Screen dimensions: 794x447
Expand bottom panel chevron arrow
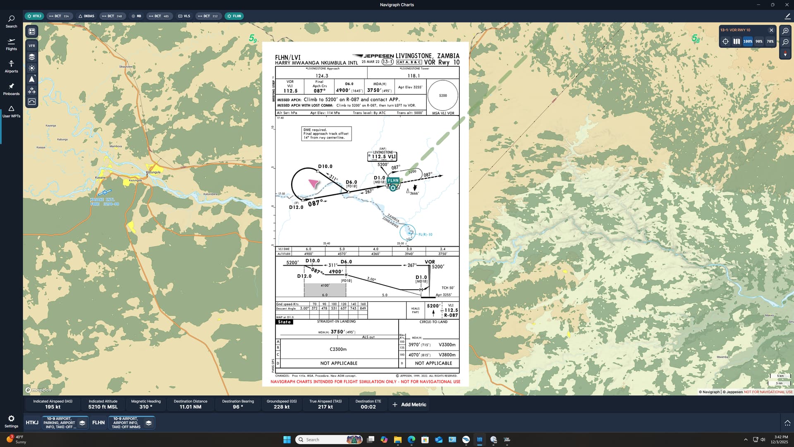coord(787,423)
